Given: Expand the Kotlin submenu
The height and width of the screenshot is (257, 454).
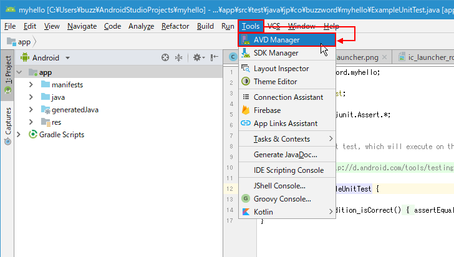Looking at the screenshot, I should point(287,212).
